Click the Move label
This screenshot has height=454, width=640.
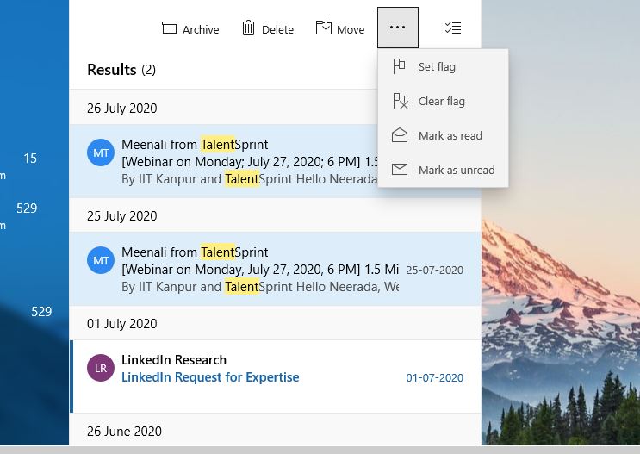click(x=351, y=30)
